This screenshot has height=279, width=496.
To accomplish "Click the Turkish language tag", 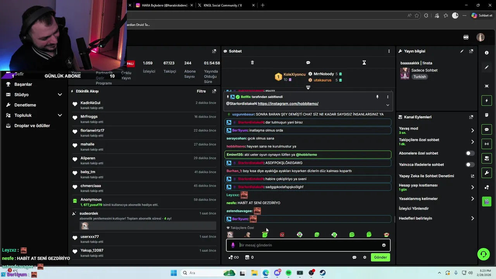I will (420, 77).
